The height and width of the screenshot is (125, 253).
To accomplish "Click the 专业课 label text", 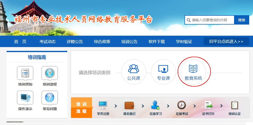I will (x=164, y=78).
